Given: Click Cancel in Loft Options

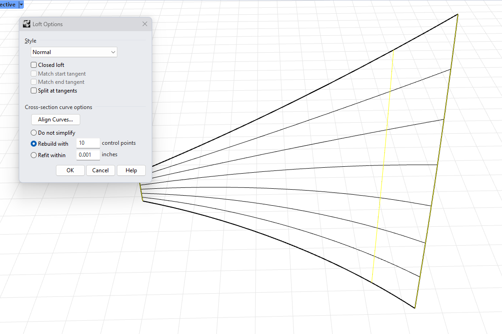Looking at the screenshot, I should point(100,170).
